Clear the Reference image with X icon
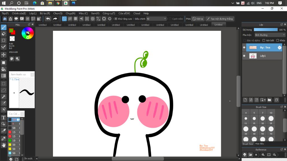This screenshot has width=287, height=161. pos(256,155)
